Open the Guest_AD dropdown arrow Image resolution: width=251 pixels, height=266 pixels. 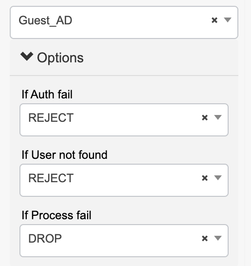point(228,20)
